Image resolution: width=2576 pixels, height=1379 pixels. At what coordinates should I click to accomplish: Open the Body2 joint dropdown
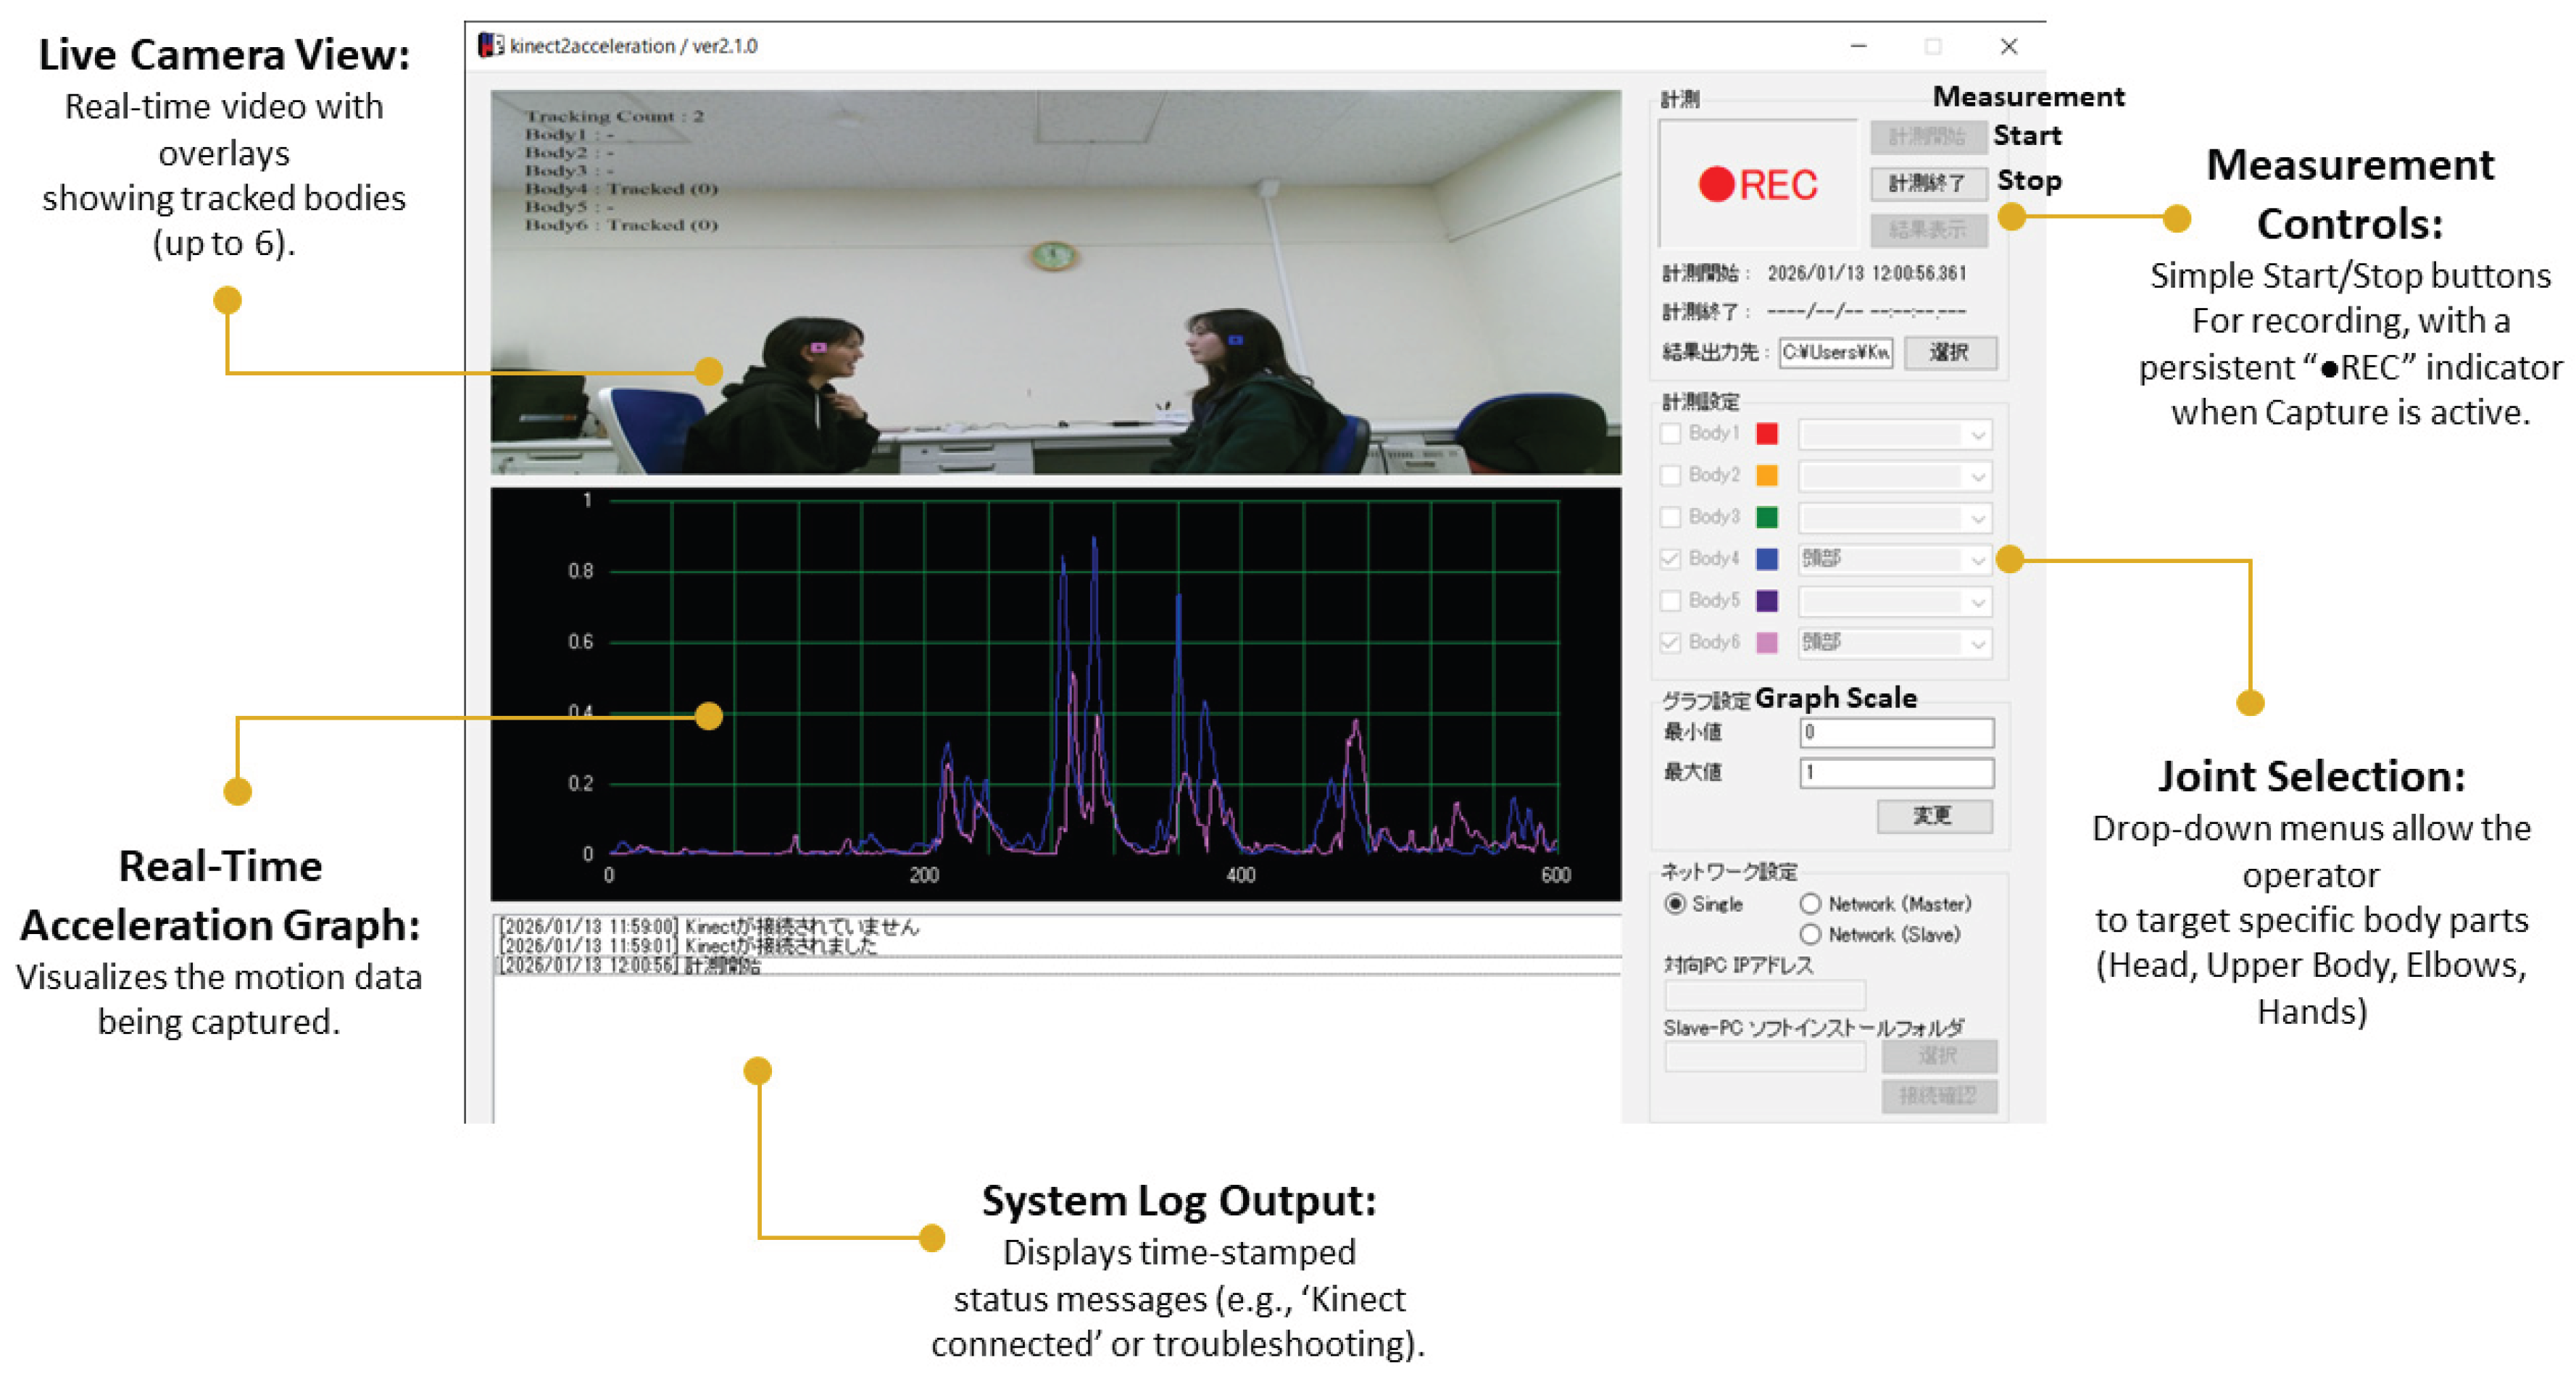click(1895, 476)
